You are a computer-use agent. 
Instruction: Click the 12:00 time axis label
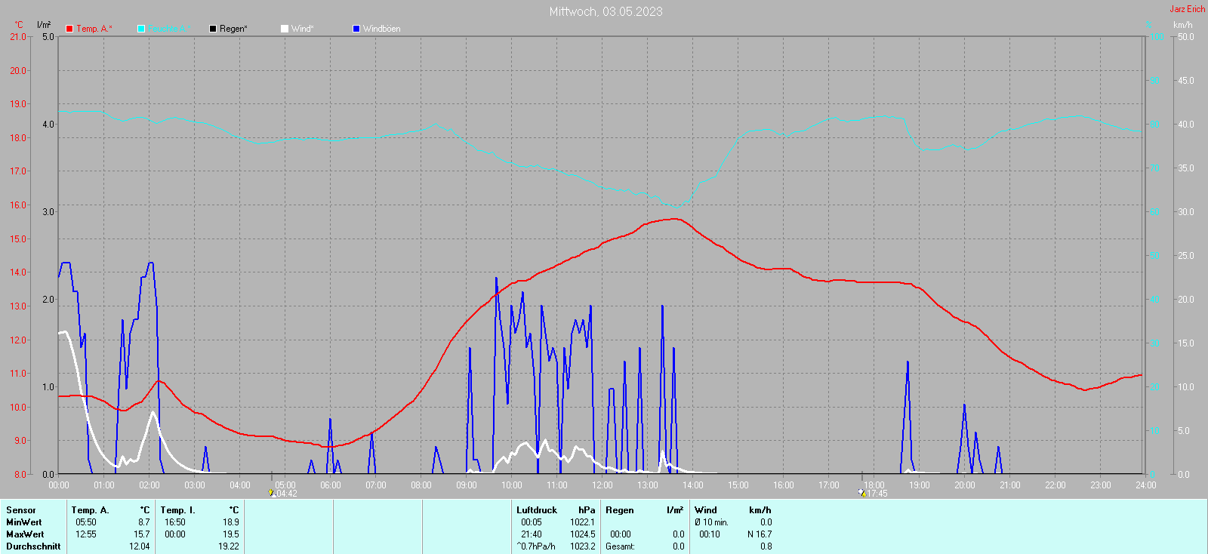click(602, 485)
